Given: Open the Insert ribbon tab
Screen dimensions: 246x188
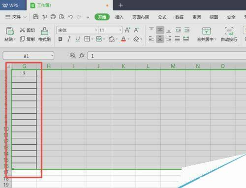Looking at the screenshot, I should (119, 17).
